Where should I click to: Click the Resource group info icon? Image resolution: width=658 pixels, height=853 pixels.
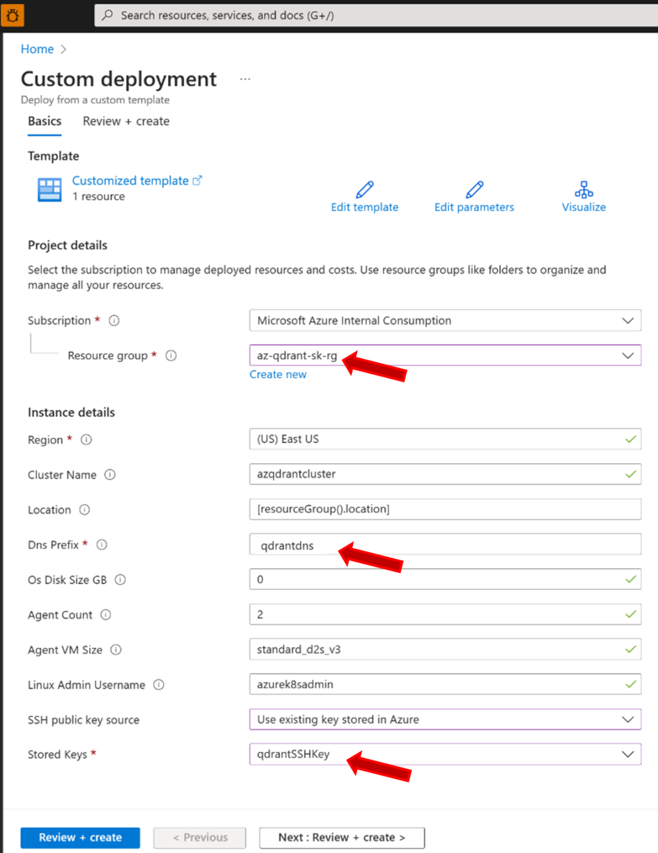coord(171,355)
